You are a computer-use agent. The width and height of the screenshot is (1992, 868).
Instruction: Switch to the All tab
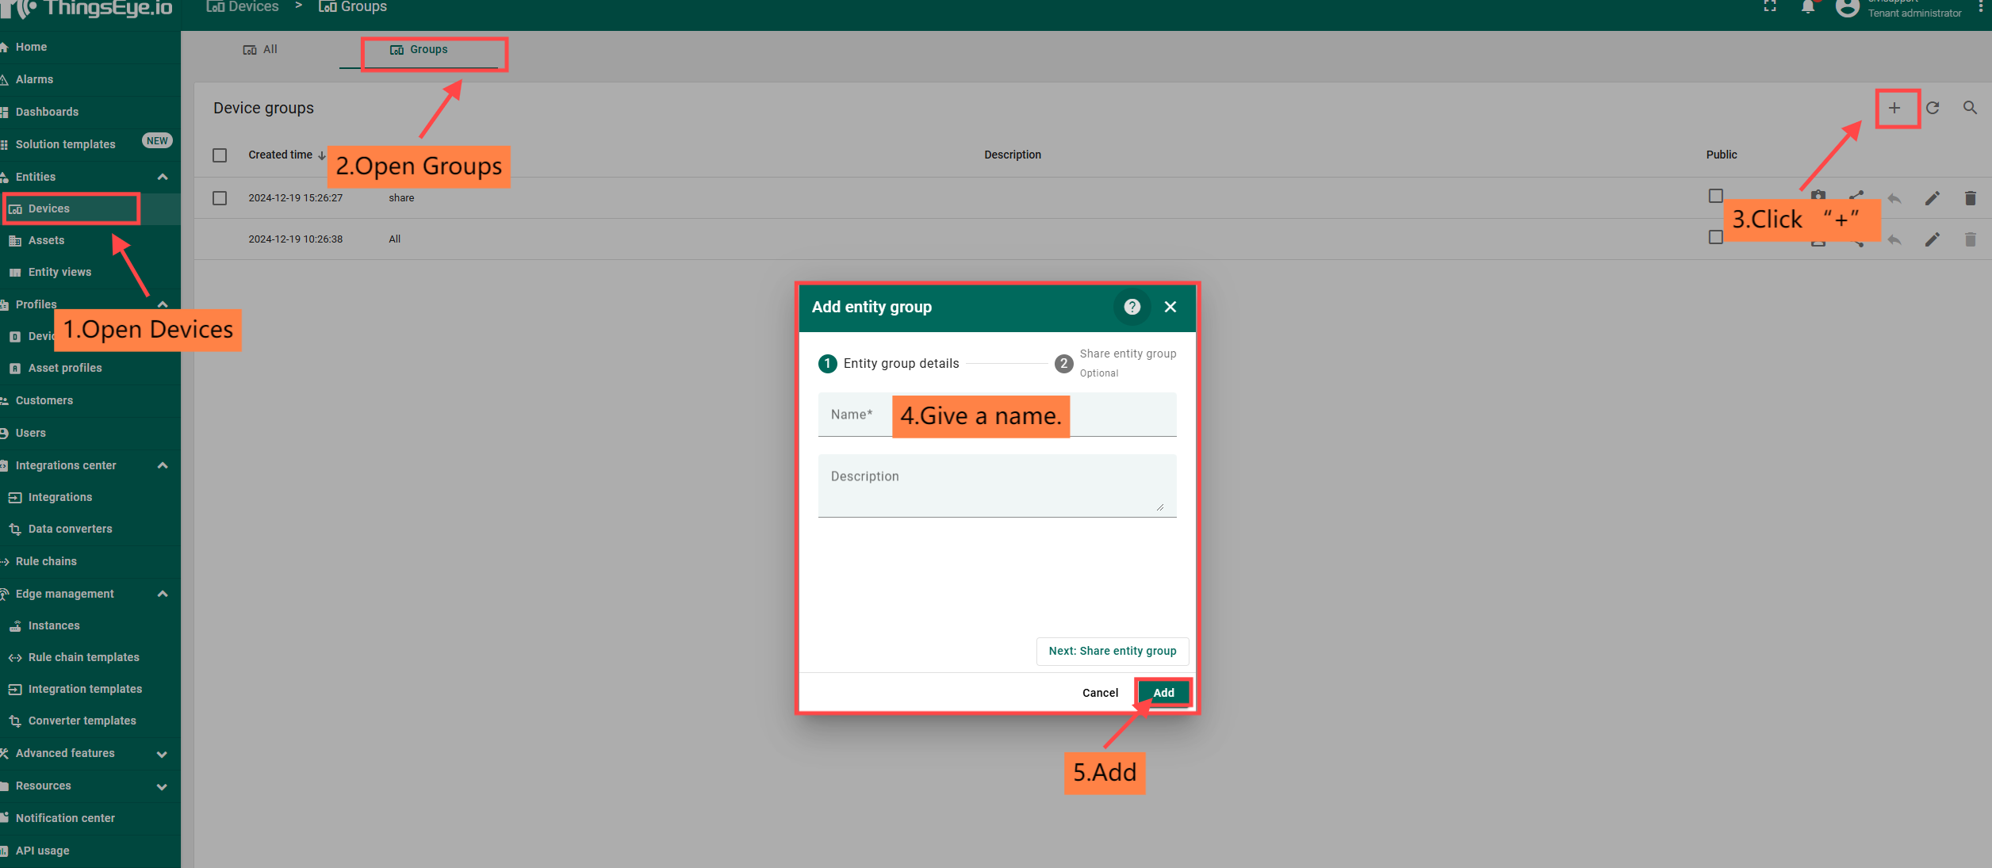coord(261,50)
